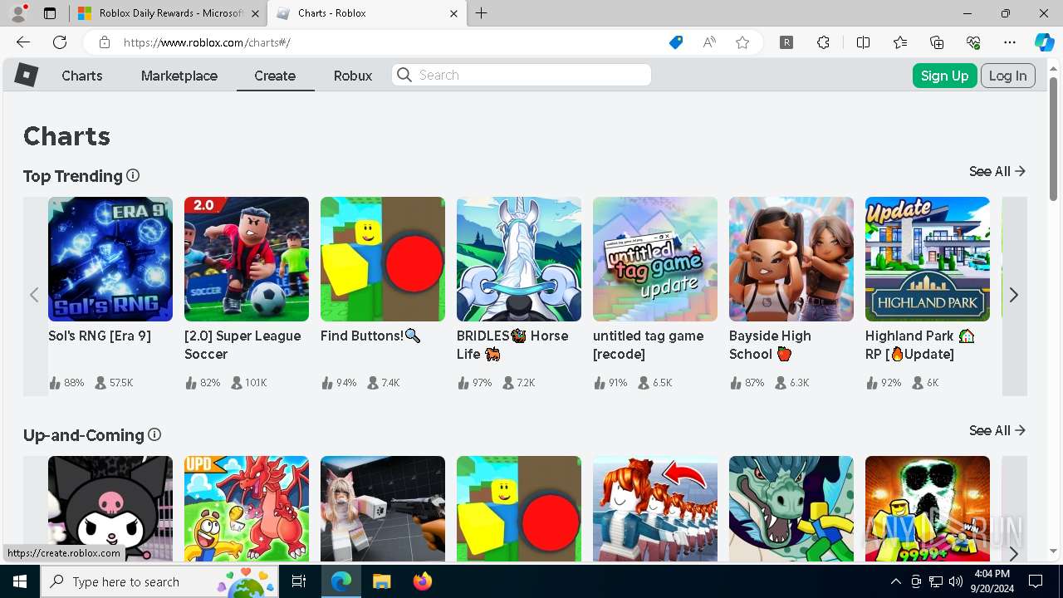Open the Marketplace nav item
The image size is (1063, 598).
[179, 76]
